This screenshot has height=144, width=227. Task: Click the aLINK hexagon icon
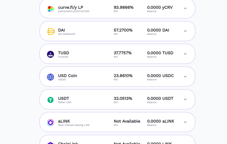[x=50, y=122]
